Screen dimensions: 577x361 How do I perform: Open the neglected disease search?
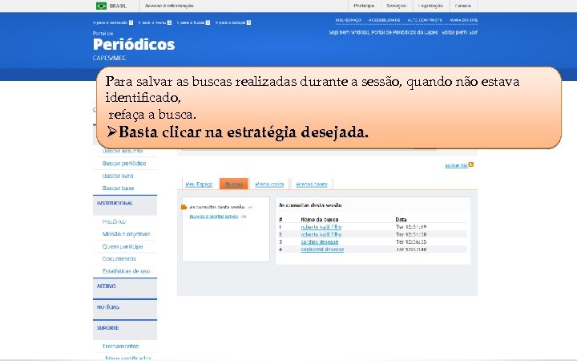(x=322, y=249)
